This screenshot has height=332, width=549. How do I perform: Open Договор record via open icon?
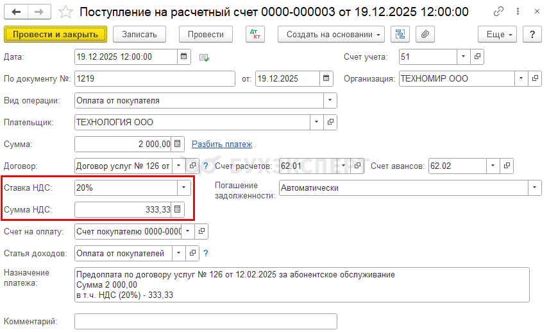coord(192,166)
